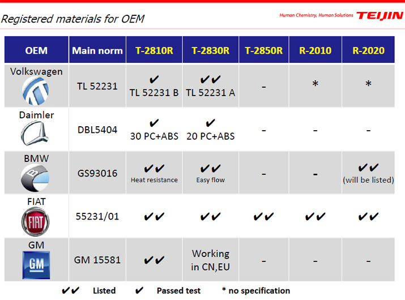Image resolution: width=405 pixels, height=300 pixels.
Task: Click double check above Easy flow
Action: (211, 169)
